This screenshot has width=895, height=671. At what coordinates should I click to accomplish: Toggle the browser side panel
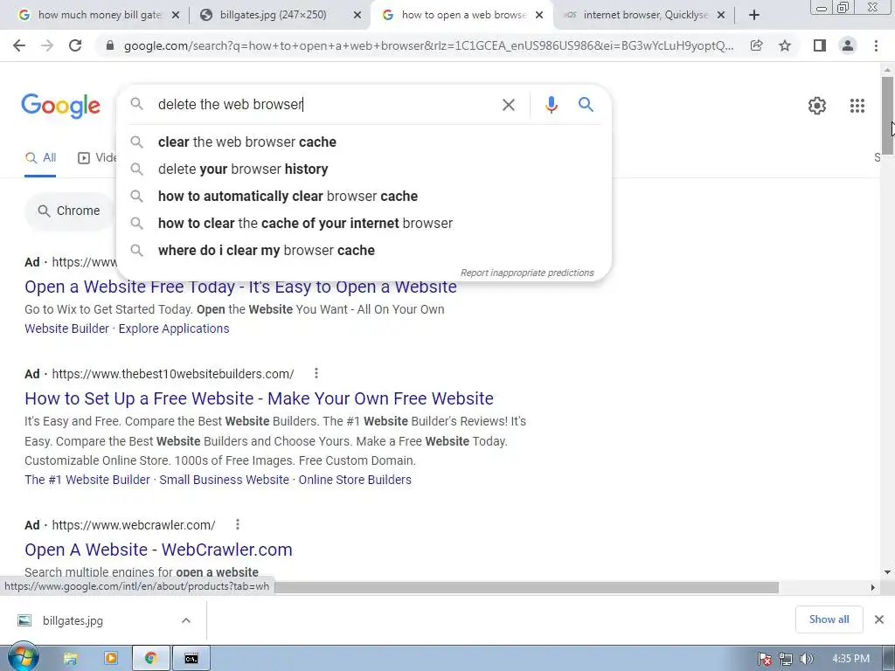(x=820, y=45)
